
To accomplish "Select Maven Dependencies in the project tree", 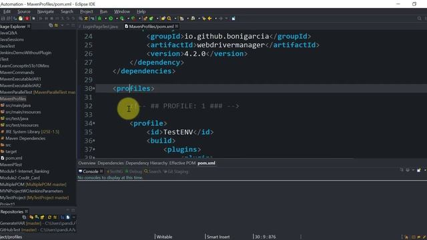I will pyautogui.click(x=25, y=138).
